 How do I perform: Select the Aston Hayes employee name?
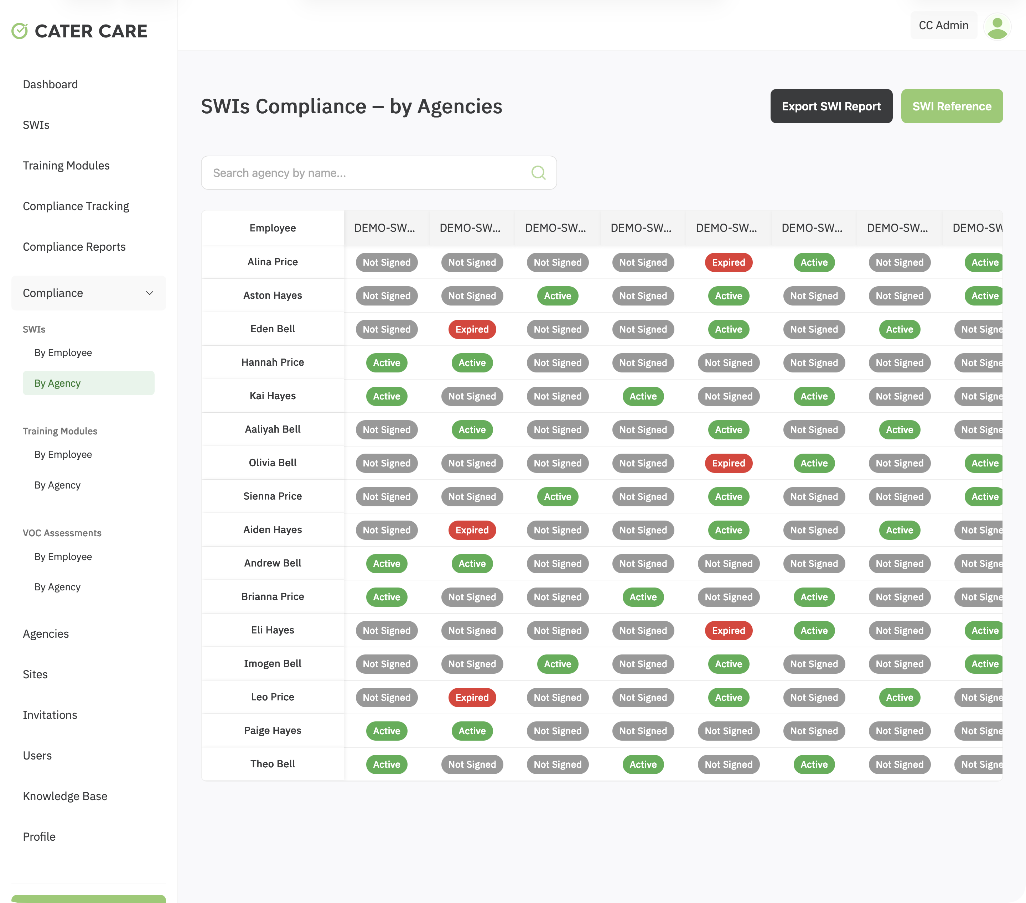pyautogui.click(x=273, y=296)
